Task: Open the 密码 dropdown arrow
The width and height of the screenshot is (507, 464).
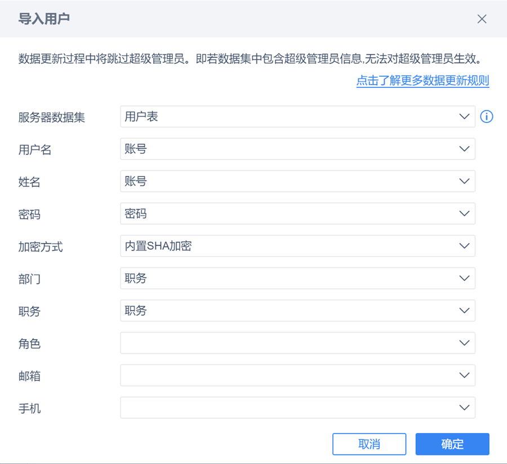Action: [464, 214]
